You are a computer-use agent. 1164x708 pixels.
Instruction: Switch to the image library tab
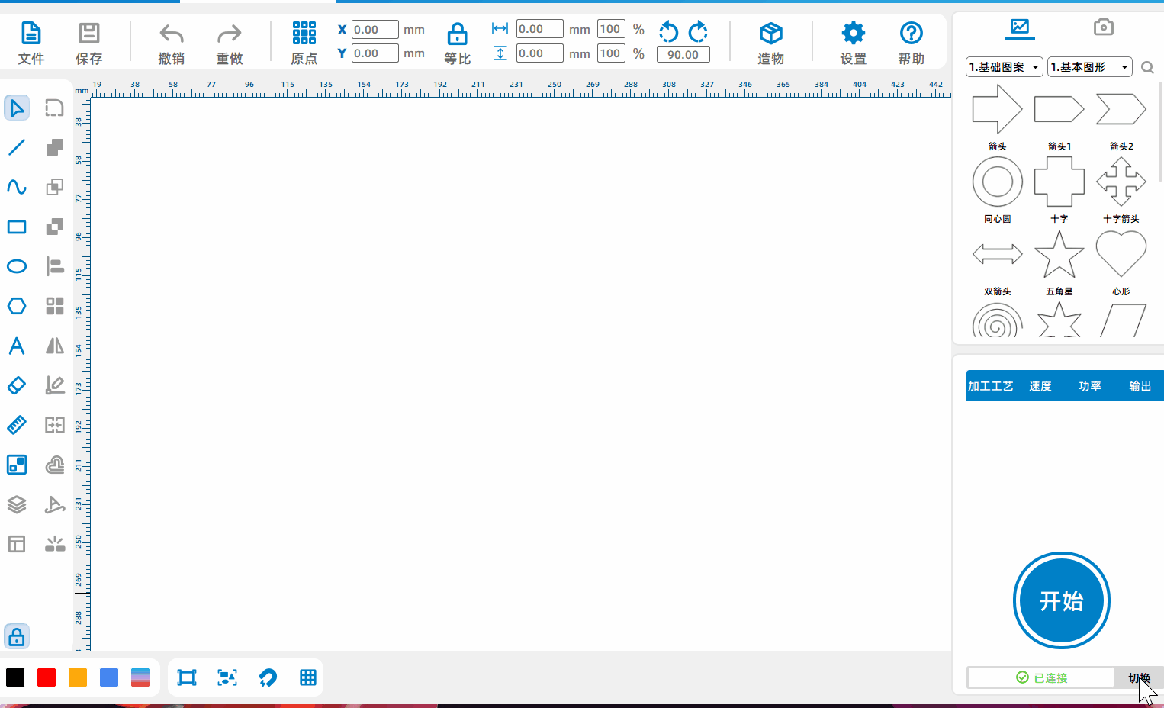coord(1020,27)
